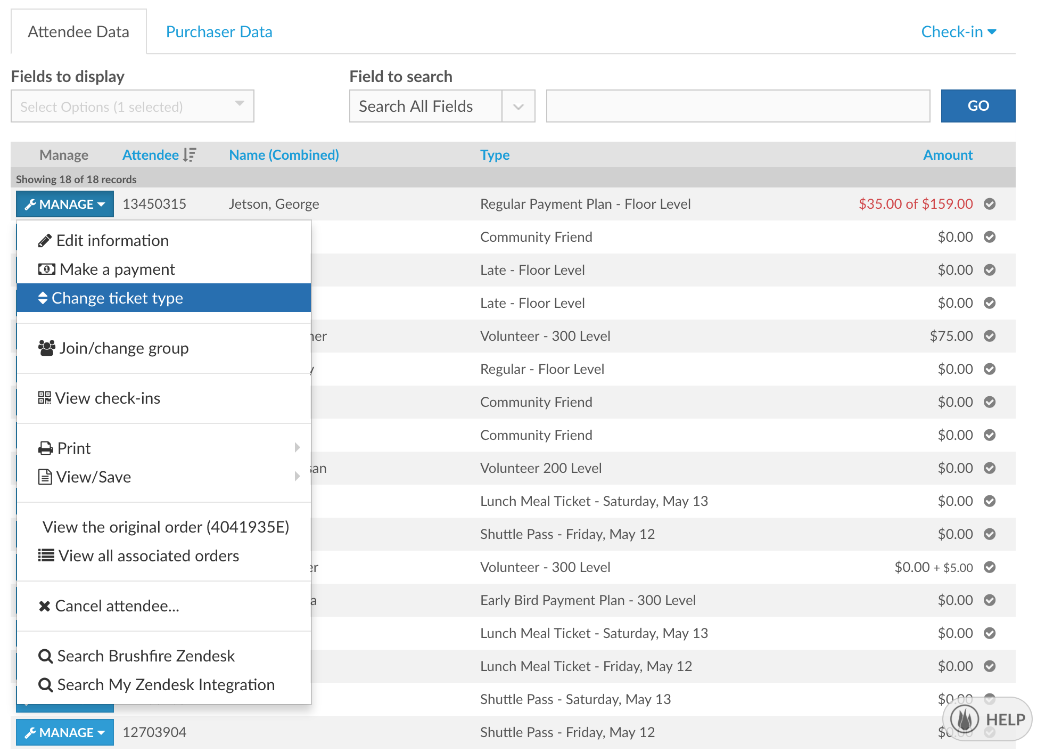Click the sort icon beside Attendee column header
This screenshot has height=752, width=1037.
[189, 155]
